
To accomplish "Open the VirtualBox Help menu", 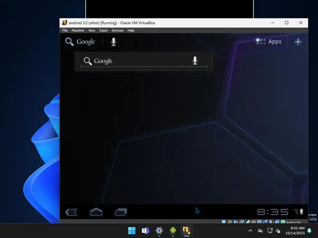I will (131, 30).
